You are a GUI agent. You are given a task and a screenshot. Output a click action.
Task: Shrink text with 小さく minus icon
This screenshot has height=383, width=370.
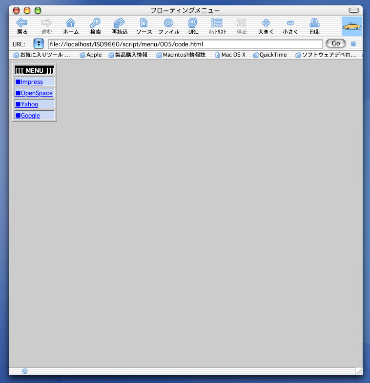[290, 23]
